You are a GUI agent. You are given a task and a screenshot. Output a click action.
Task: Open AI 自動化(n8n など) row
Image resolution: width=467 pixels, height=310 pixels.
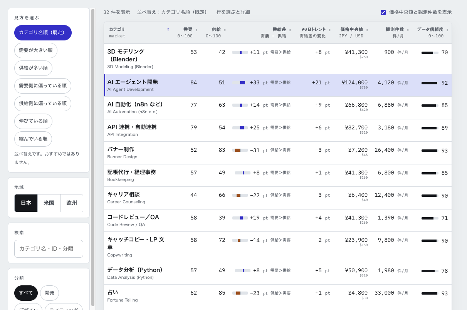(x=278, y=108)
